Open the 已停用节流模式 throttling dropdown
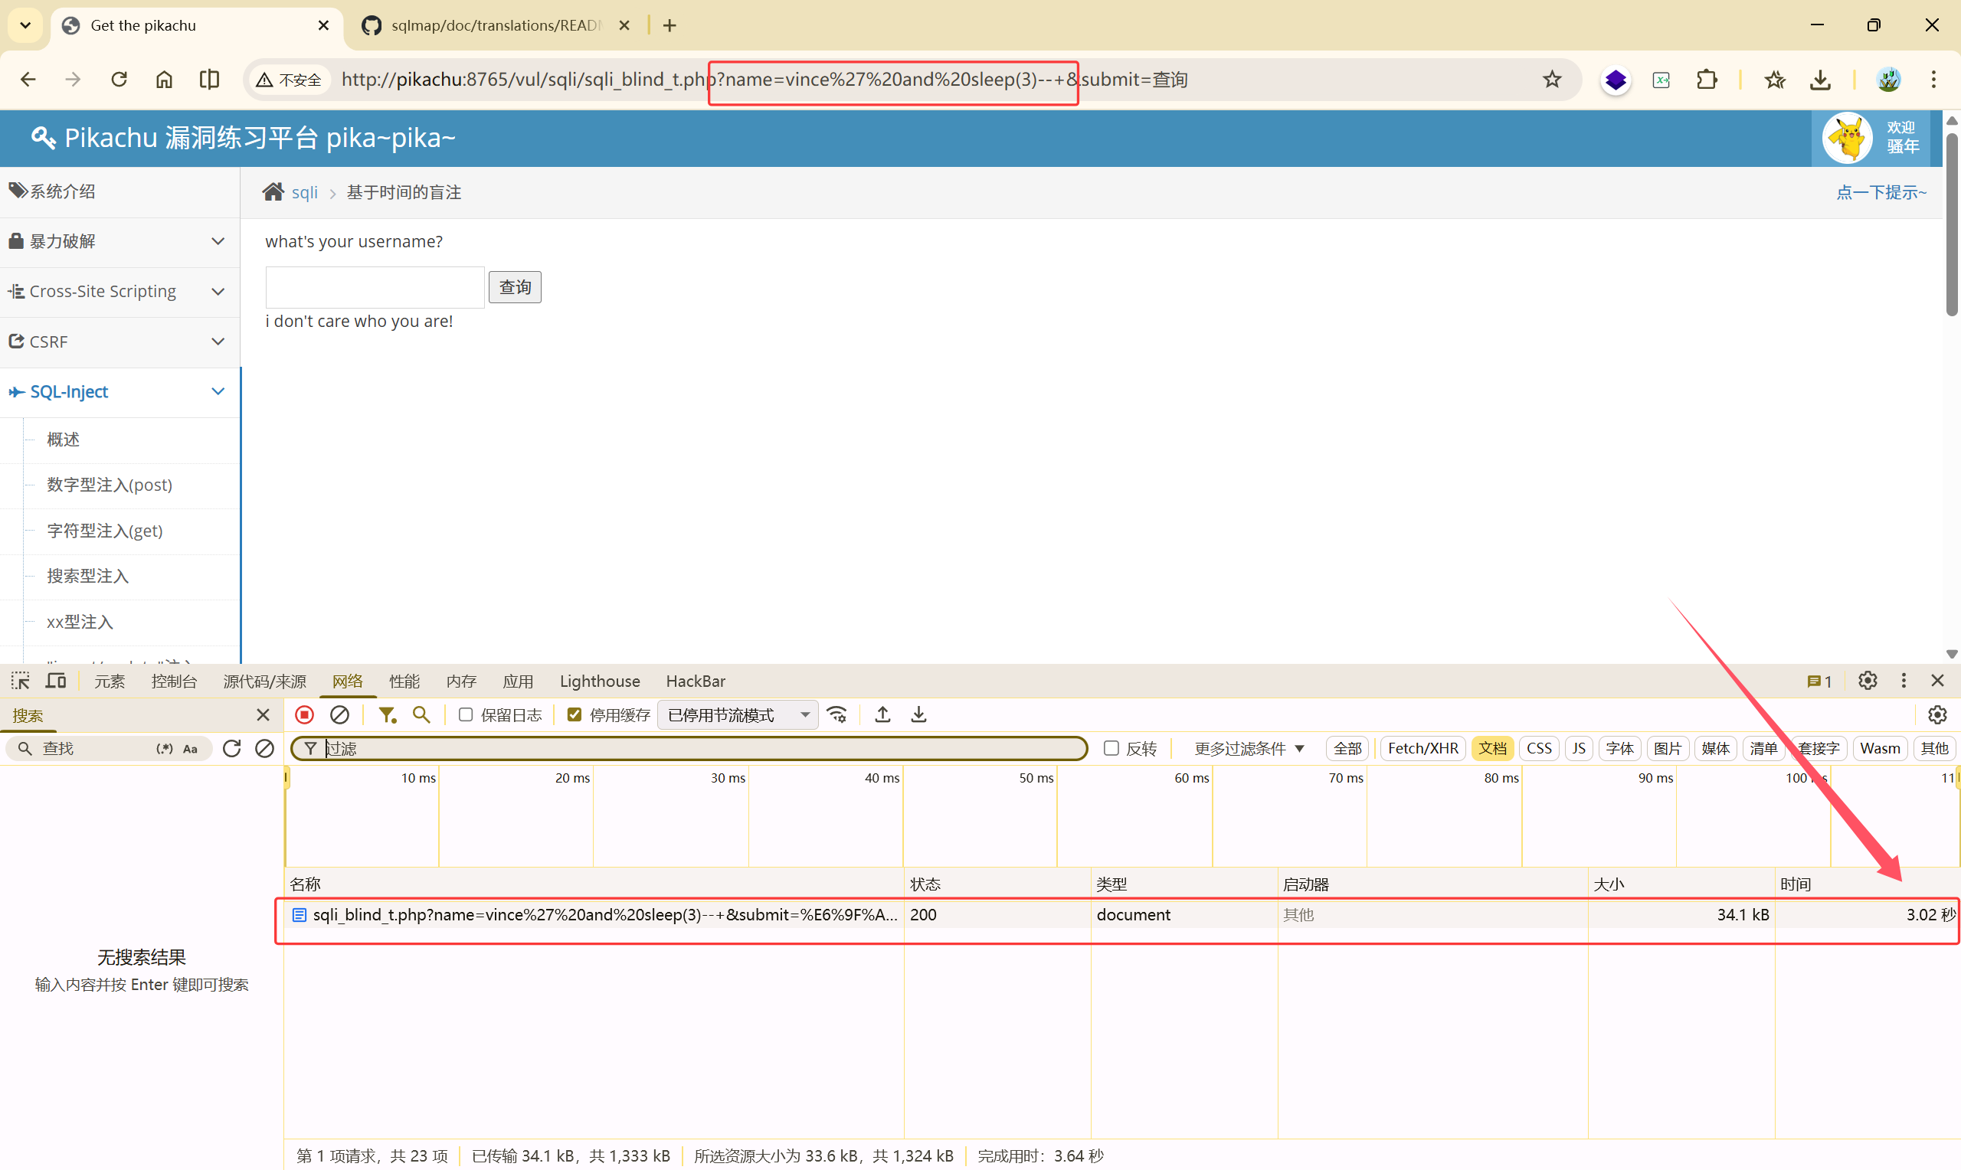Image resolution: width=1961 pixels, height=1170 pixels. [738, 714]
